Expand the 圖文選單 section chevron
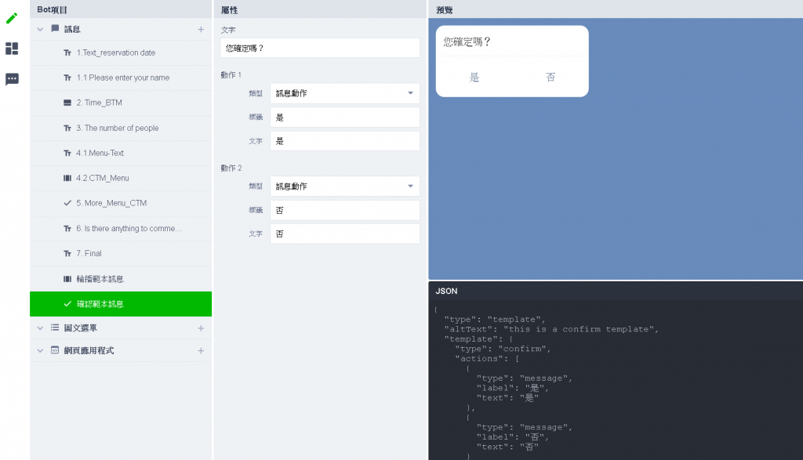 [x=40, y=328]
